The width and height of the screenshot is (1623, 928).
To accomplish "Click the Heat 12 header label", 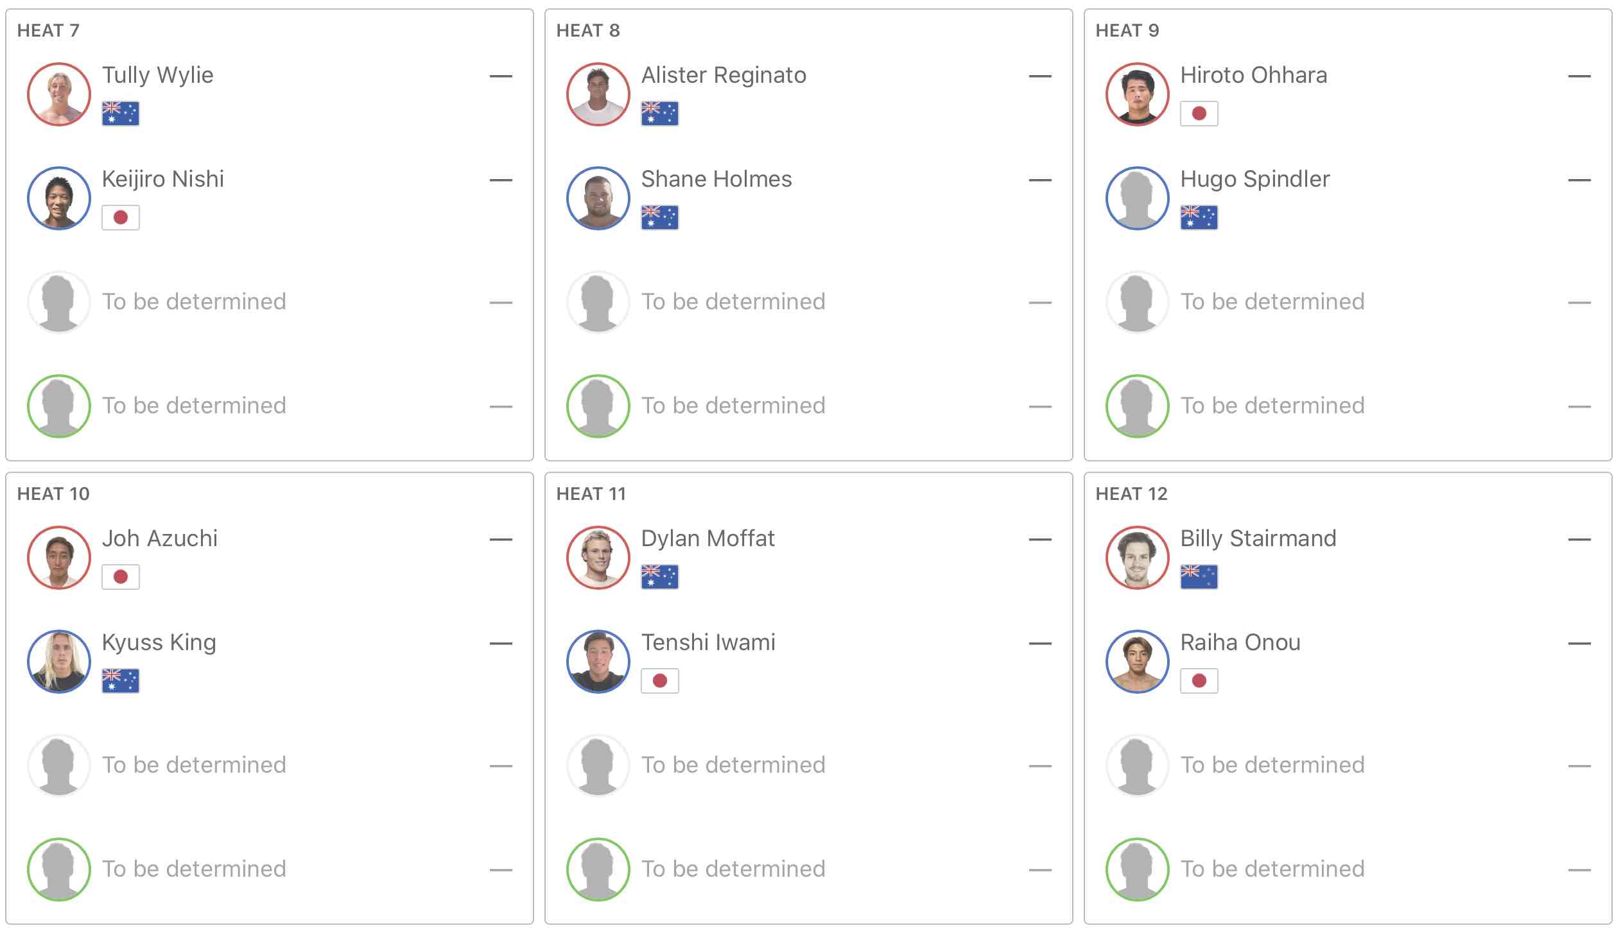I will (1131, 494).
